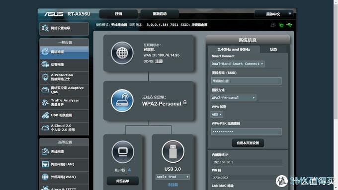Open the AiCloud 2.0 cloud icon
The height and width of the screenshot is (190, 338).
tap(45, 128)
